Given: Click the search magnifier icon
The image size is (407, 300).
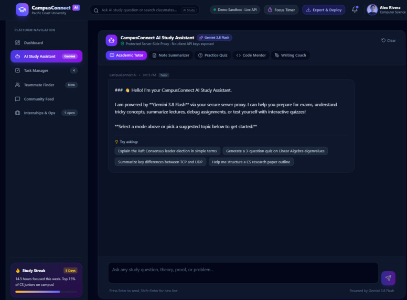Looking at the screenshot, I should click(x=96, y=10).
